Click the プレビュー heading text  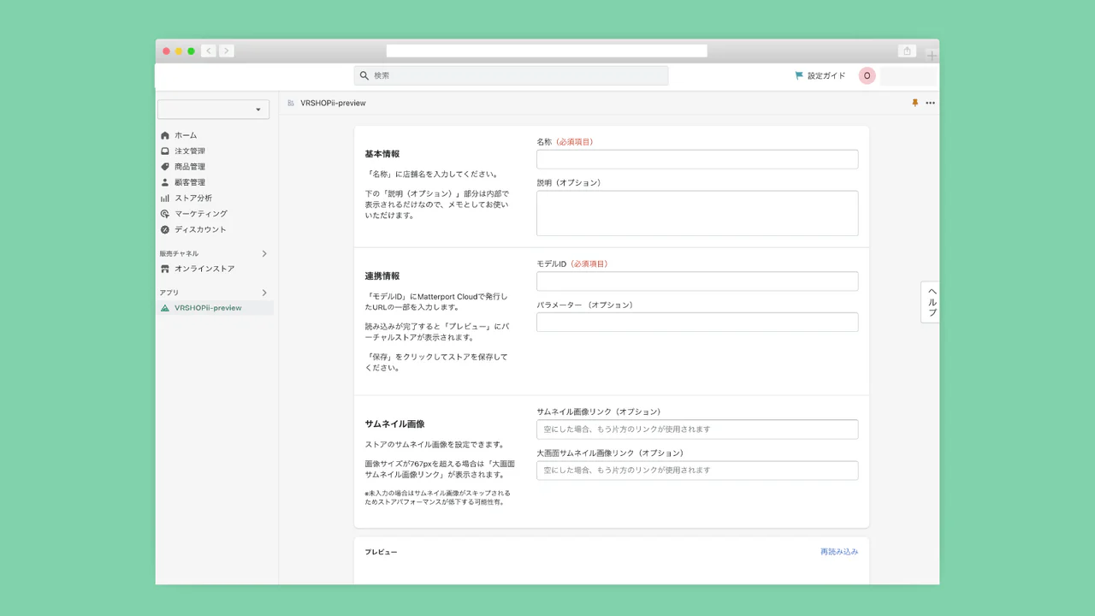pos(382,552)
